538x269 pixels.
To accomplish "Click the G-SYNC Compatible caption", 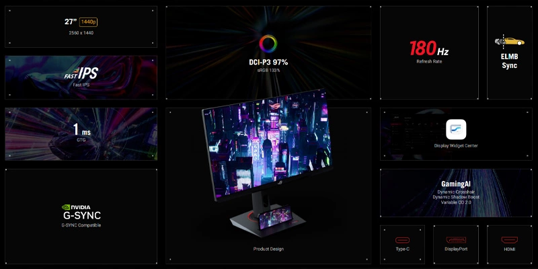I will (x=81, y=225).
